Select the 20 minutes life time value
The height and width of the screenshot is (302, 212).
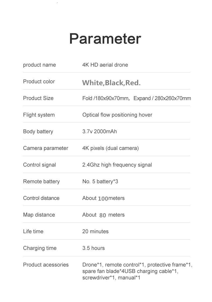pyautogui.click(x=96, y=232)
